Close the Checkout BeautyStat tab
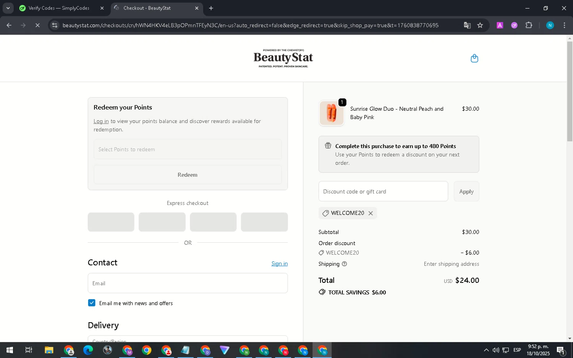The image size is (573, 358). coord(197,8)
